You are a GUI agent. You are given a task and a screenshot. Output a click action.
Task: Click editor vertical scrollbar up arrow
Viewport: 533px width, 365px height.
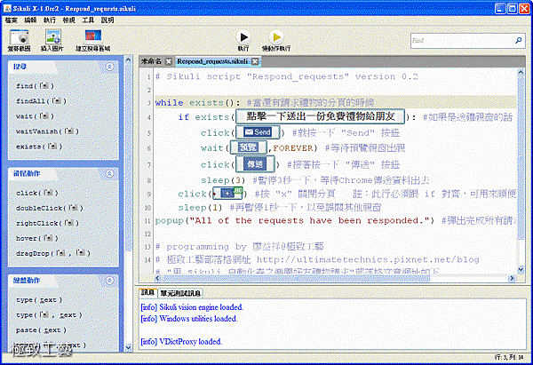(x=521, y=73)
